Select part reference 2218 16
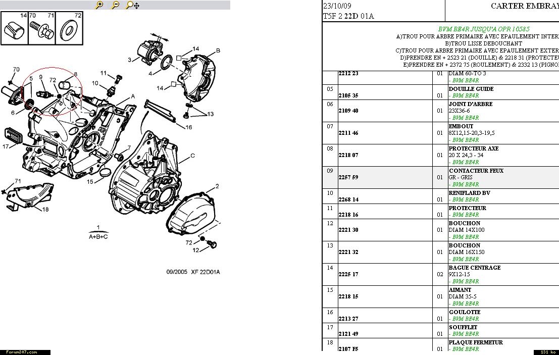Viewport: 559px width, 355px height. pos(348,215)
